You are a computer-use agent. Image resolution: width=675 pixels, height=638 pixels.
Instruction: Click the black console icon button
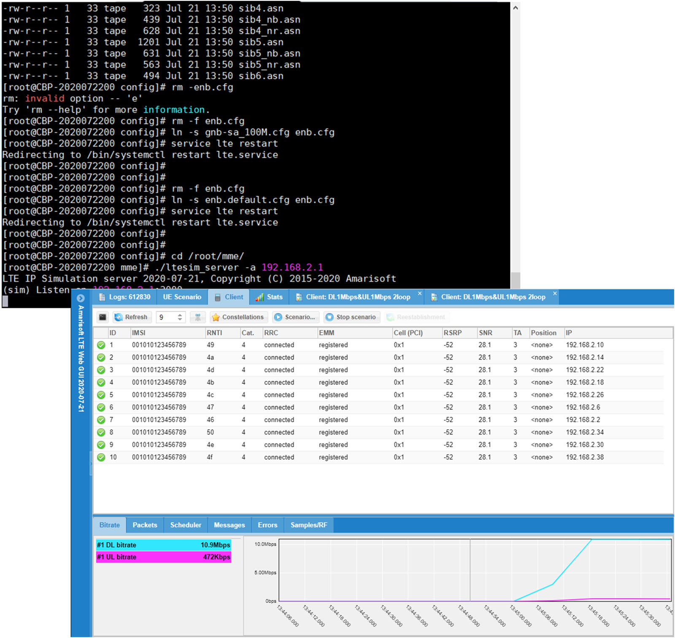(x=103, y=317)
